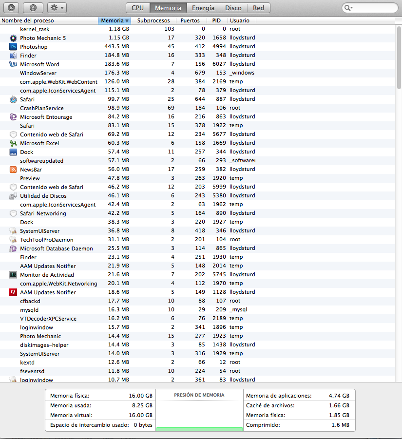Click shield icon of 46.2 MB Contenido web
The width and height of the screenshot is (402, 439).
click(x=13, y=187)
